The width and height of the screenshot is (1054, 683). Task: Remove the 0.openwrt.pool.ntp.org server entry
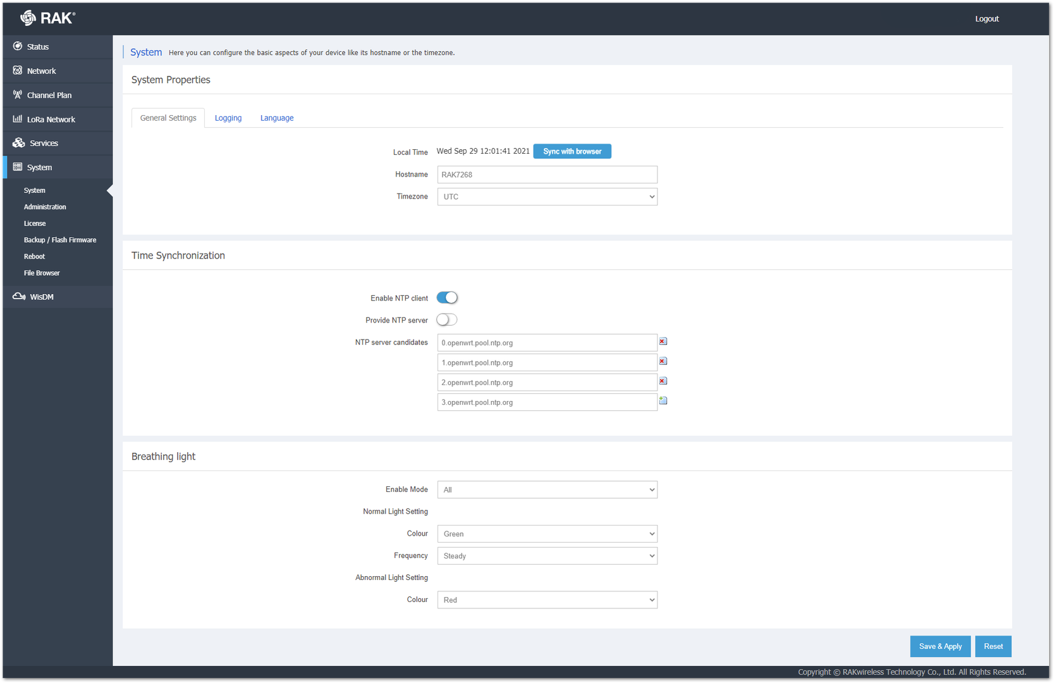click(x=663, y=341)
